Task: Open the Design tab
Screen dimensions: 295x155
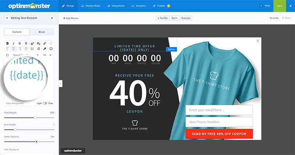Action: [68, 6]
